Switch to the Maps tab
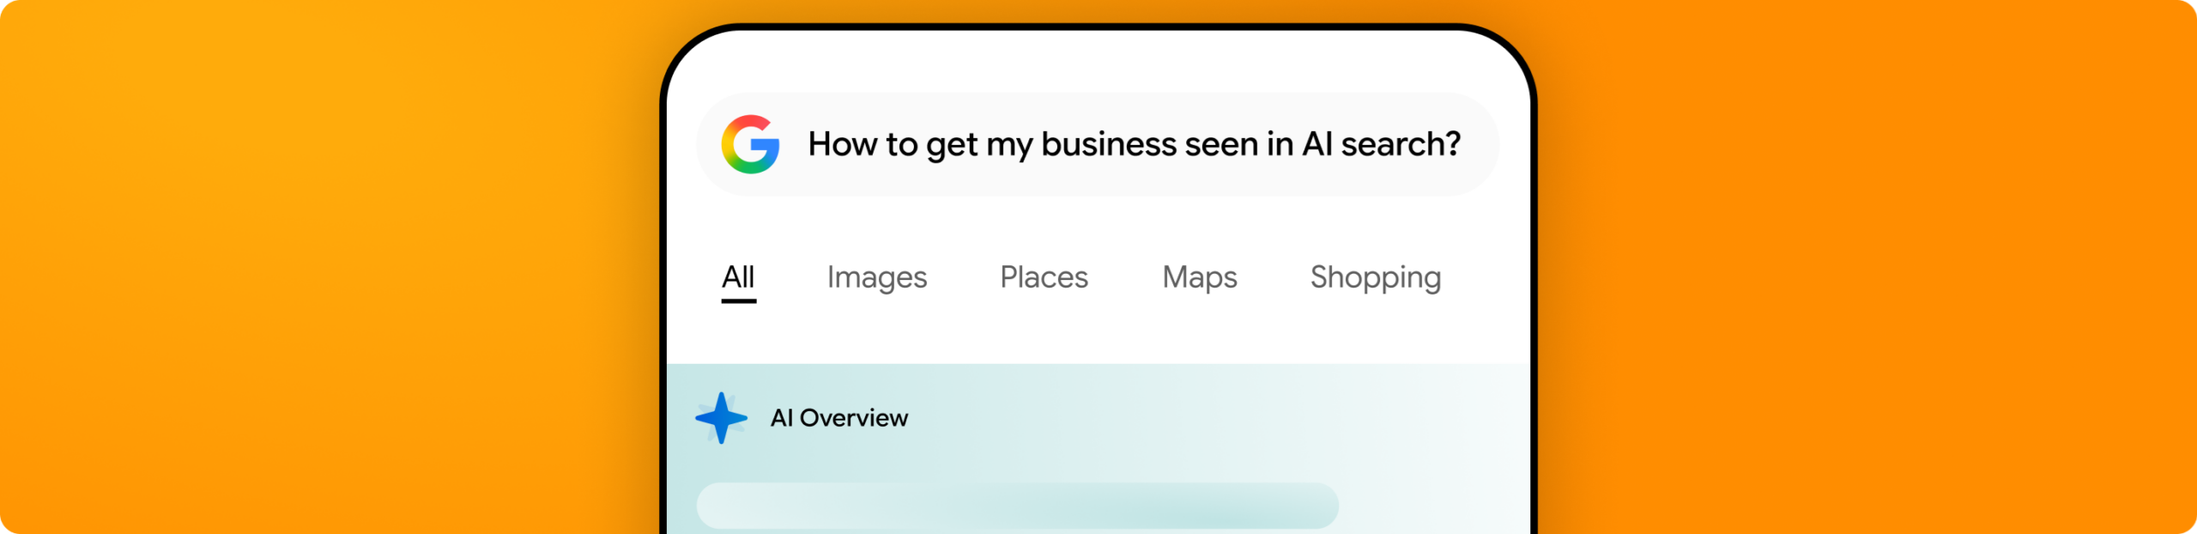Viewport: 2197px width, 534px height. (1199, 277)
